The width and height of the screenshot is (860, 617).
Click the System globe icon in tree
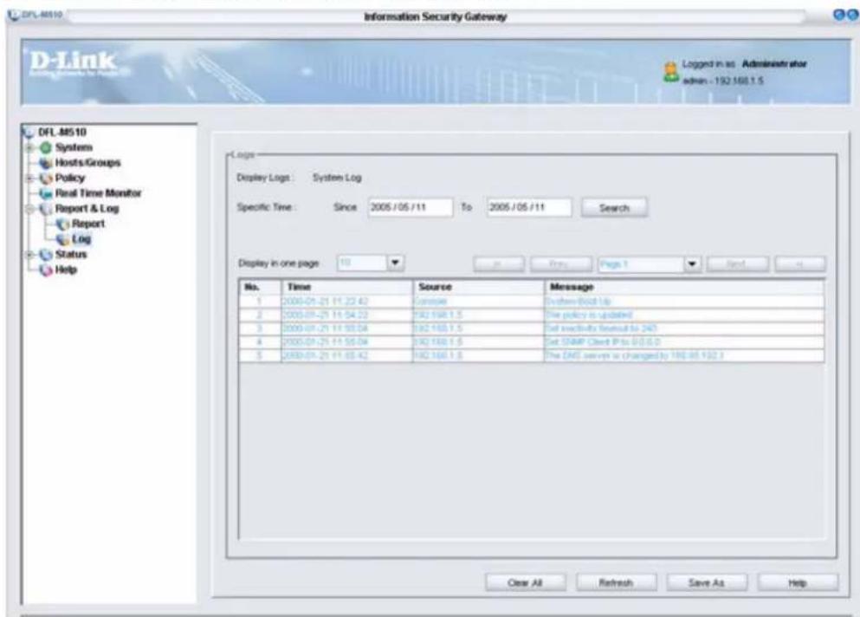[46, 147]
